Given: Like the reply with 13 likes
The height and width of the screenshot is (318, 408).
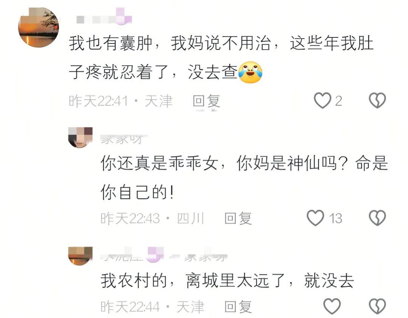Looking at the screenshot, I should [x=315, y=218].
